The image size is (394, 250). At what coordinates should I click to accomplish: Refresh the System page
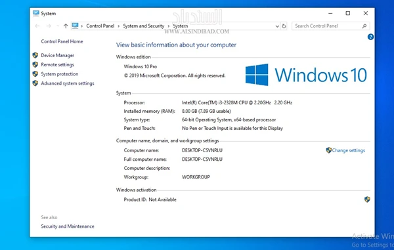pos(284,26)
